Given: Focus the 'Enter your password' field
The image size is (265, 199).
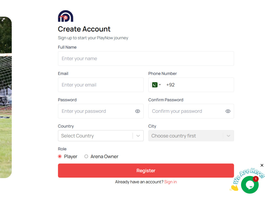Looking at the screenshot, I should click(101, 111).
